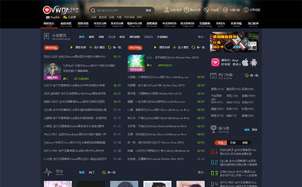Viewport: 302px width, 187px height.
Task: Click the English language flag icon
Action: pyautogui.click(x=48, y=17)
